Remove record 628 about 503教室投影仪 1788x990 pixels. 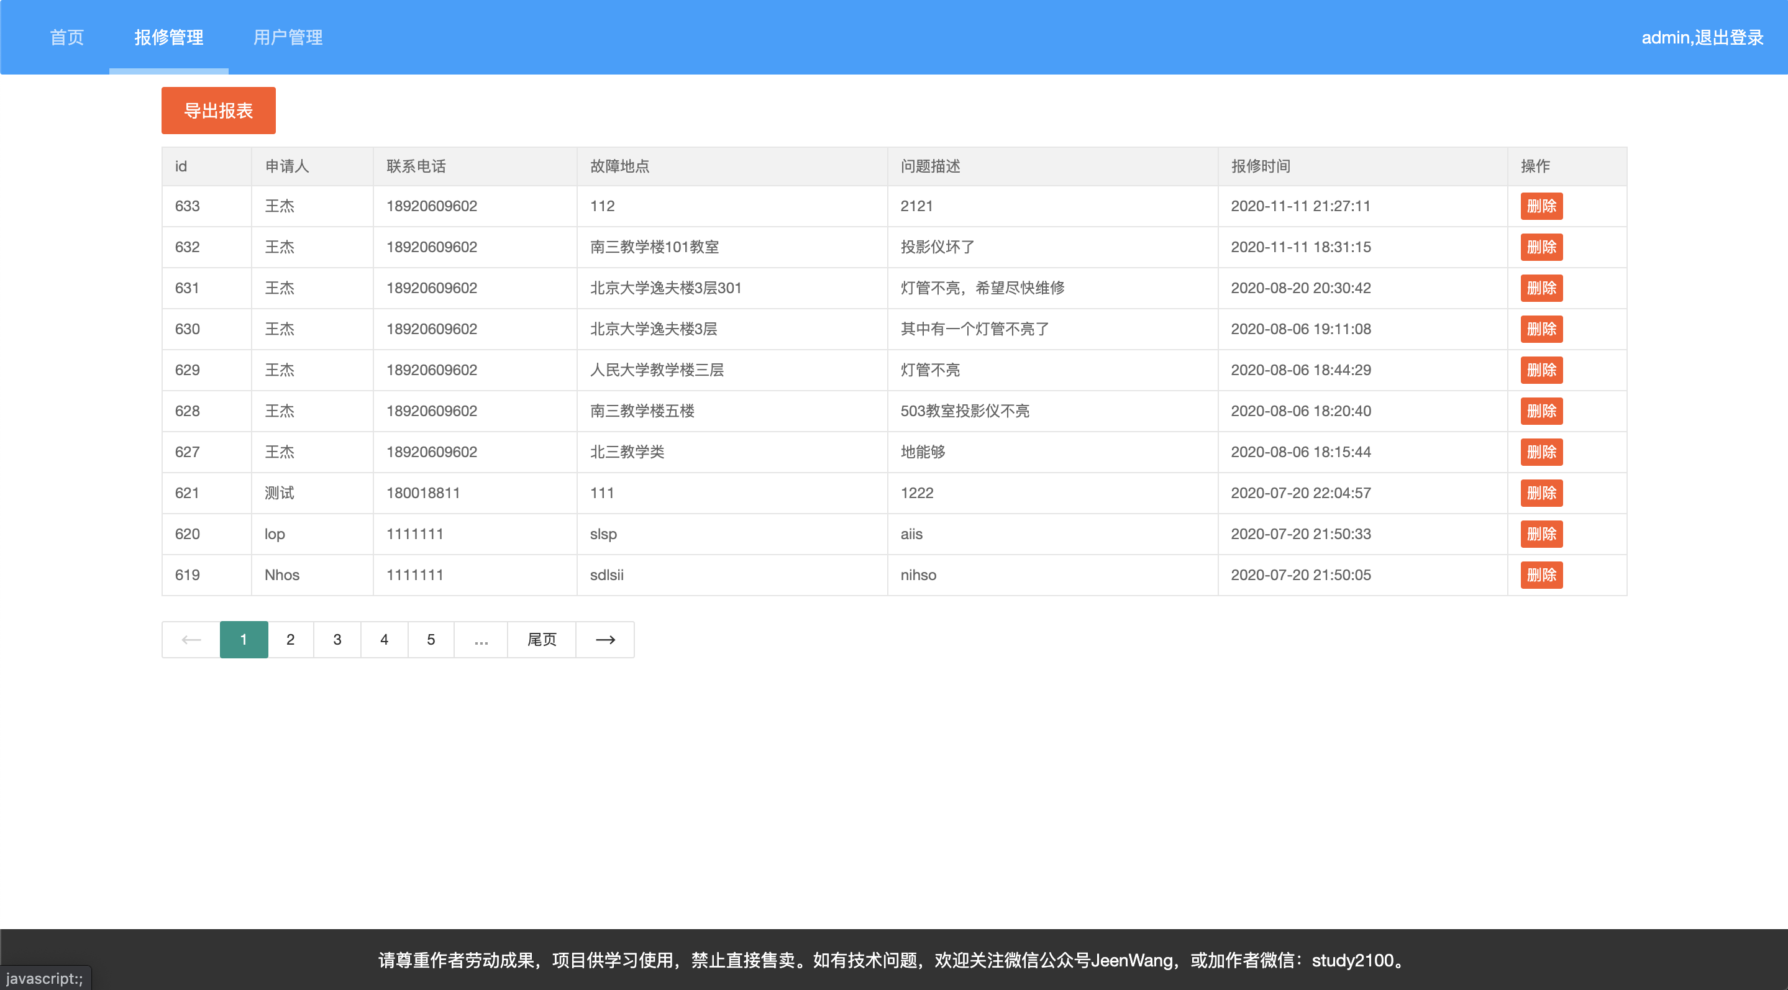pyautogui.click(x=1541, y=411)
